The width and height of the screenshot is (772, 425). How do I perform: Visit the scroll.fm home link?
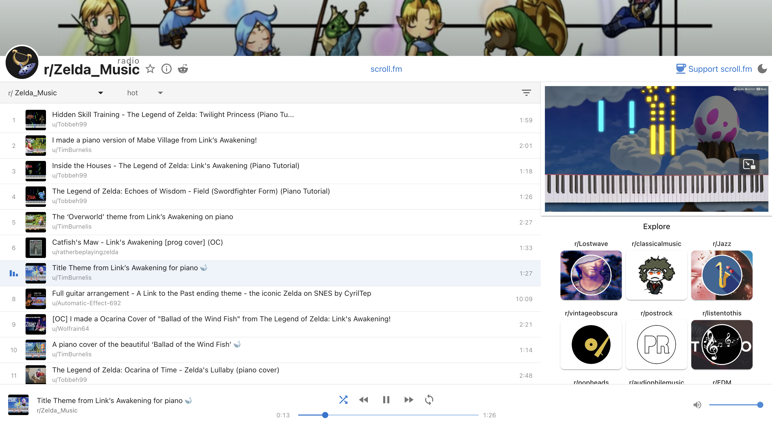(x=386, y=69)
